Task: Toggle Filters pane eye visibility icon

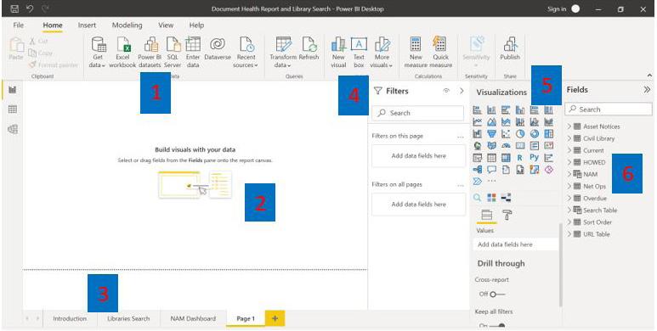Action: coord(446,91)
